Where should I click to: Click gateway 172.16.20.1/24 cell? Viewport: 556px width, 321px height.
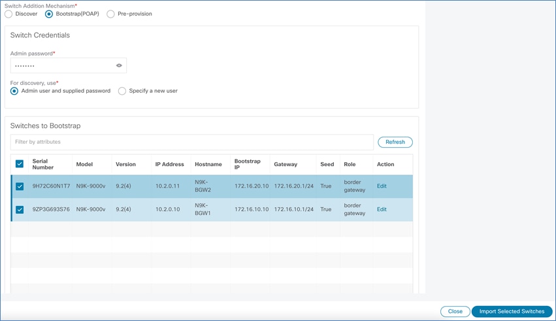pos(293,186)
